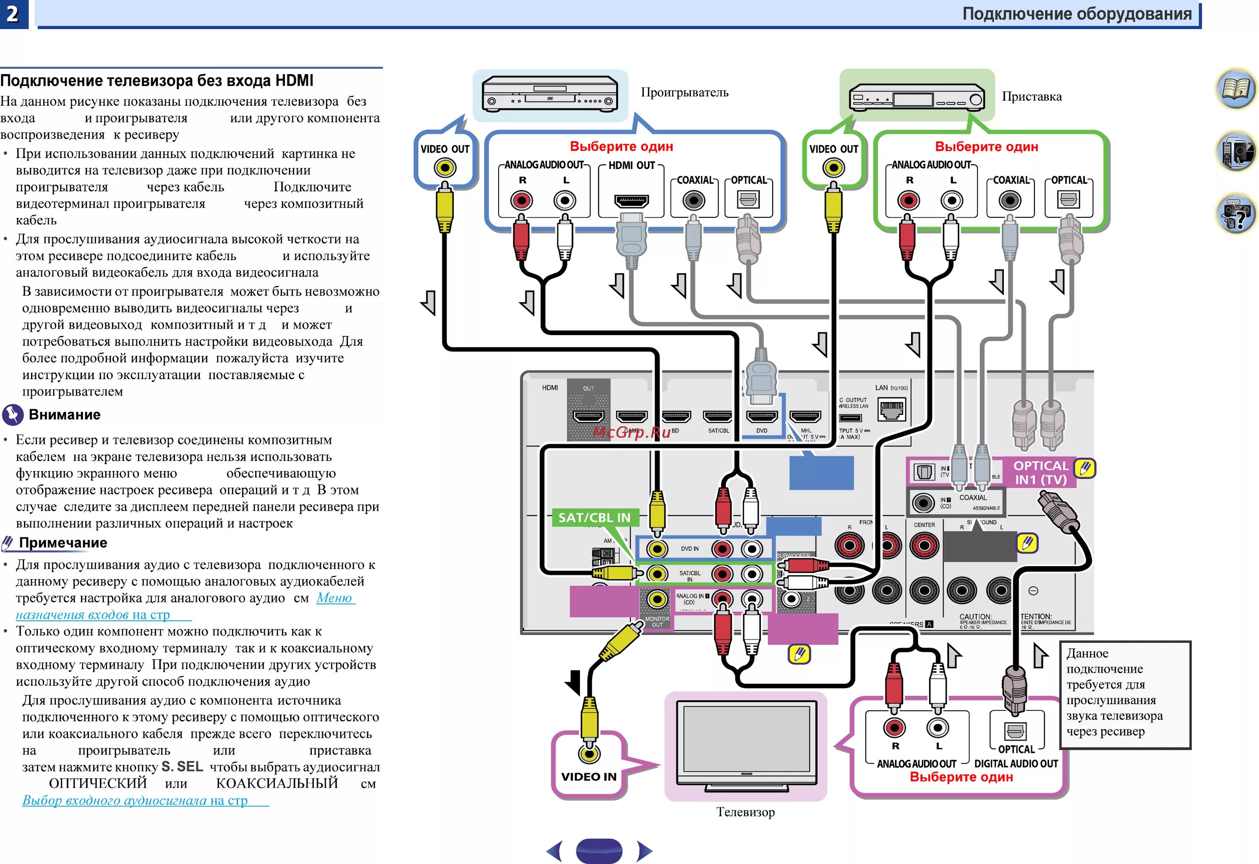Click the 'Проигрыватель' caption
1259x864 pixels.
coord(685,93)
